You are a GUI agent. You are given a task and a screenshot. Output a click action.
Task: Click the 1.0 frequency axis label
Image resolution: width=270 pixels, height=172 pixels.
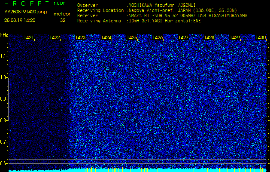3,78
